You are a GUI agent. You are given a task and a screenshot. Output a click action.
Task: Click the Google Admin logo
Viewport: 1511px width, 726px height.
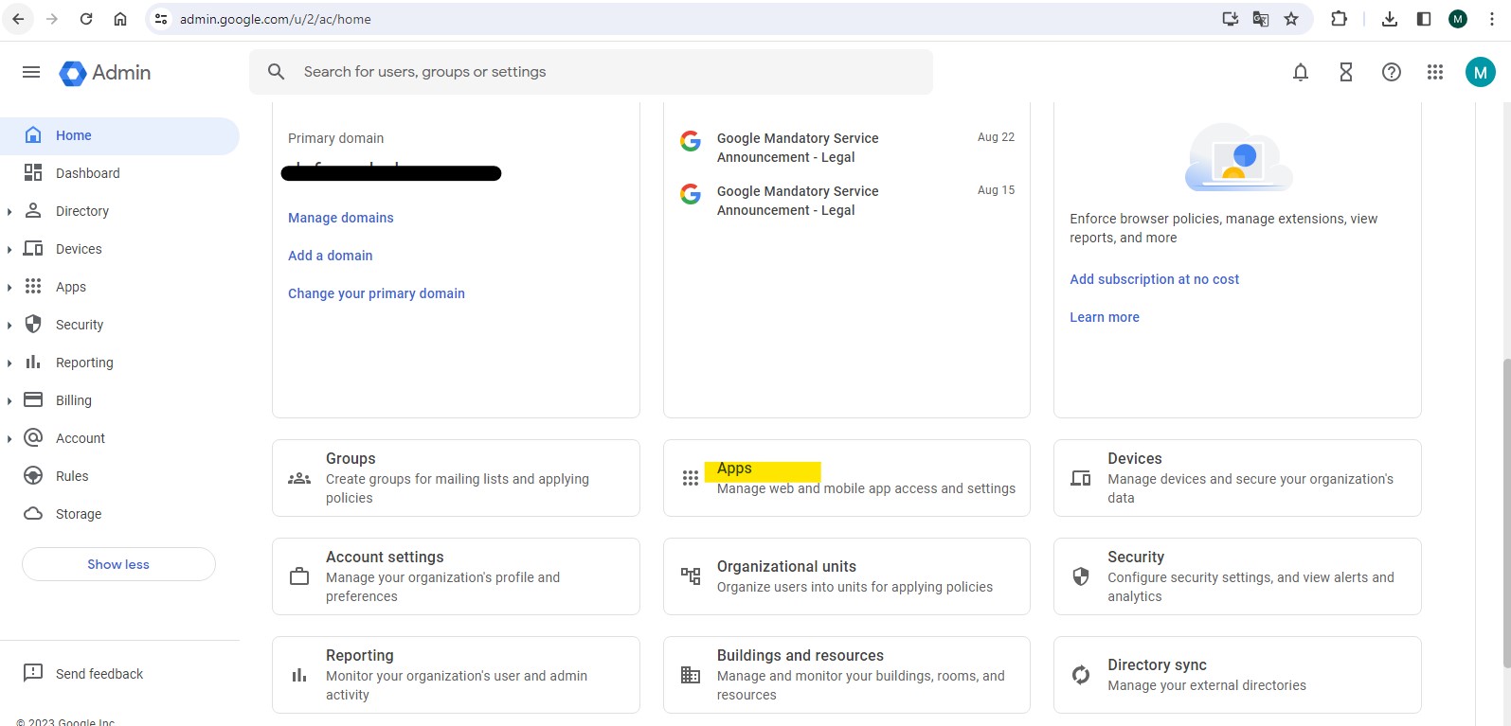coord(104,73)
